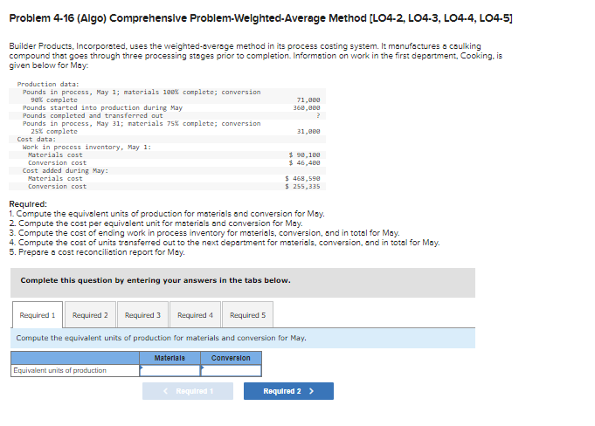Click requirement 2 about cost per equivalent unit
Screen dimensions: 595x426
pos(156,223)
